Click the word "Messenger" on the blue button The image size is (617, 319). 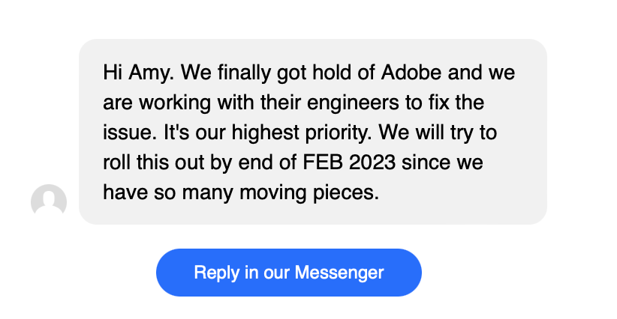[x=339, y=273]
